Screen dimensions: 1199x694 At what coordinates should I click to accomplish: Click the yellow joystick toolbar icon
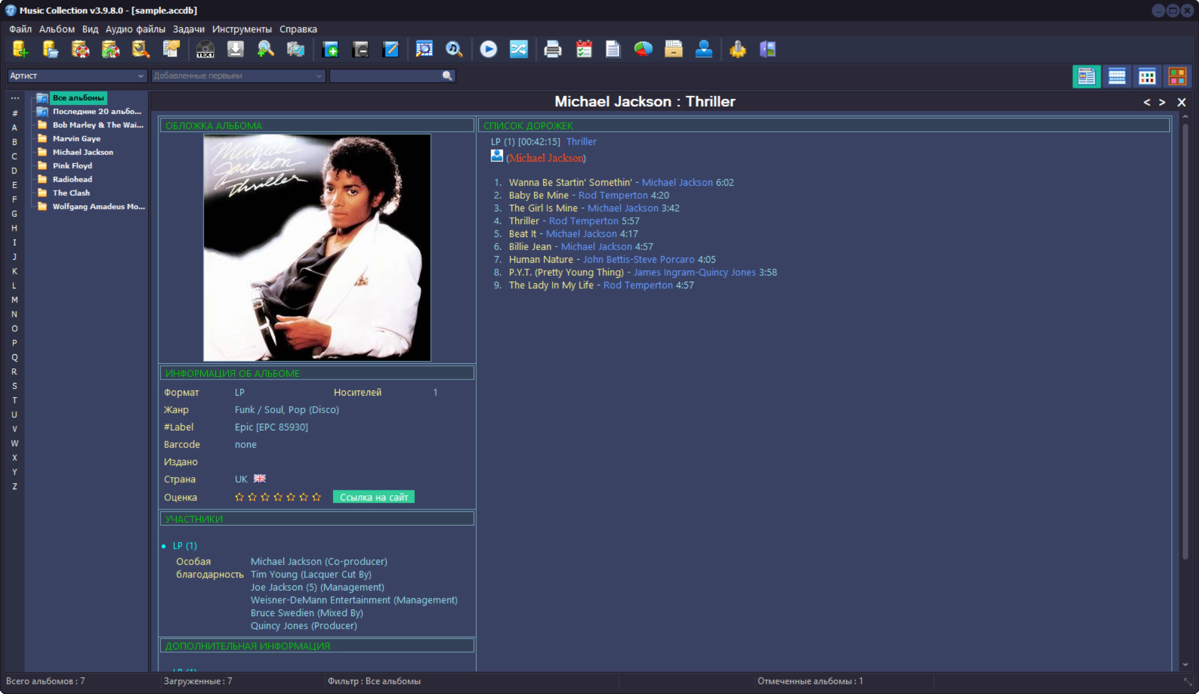(737, 49)
